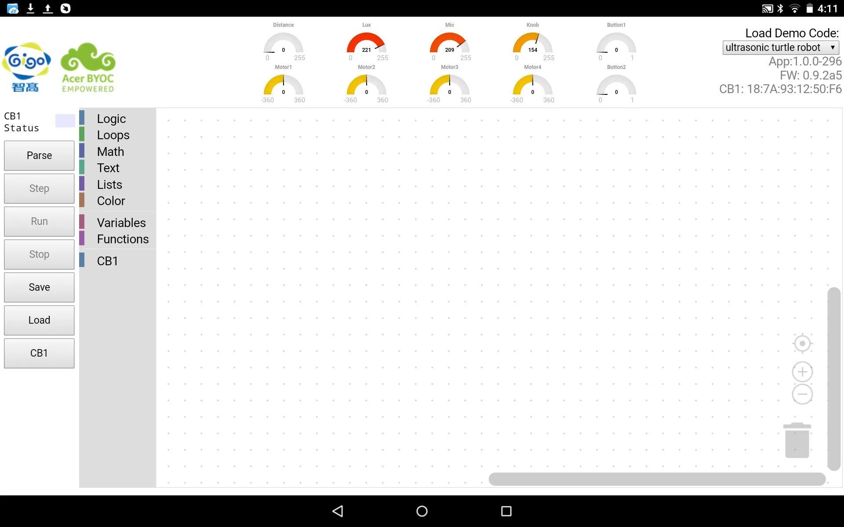Image resolution: width=844 pixels, height=527 pixels.
Task: Click the Run button to execute program
Action: [x=38, y=220]
